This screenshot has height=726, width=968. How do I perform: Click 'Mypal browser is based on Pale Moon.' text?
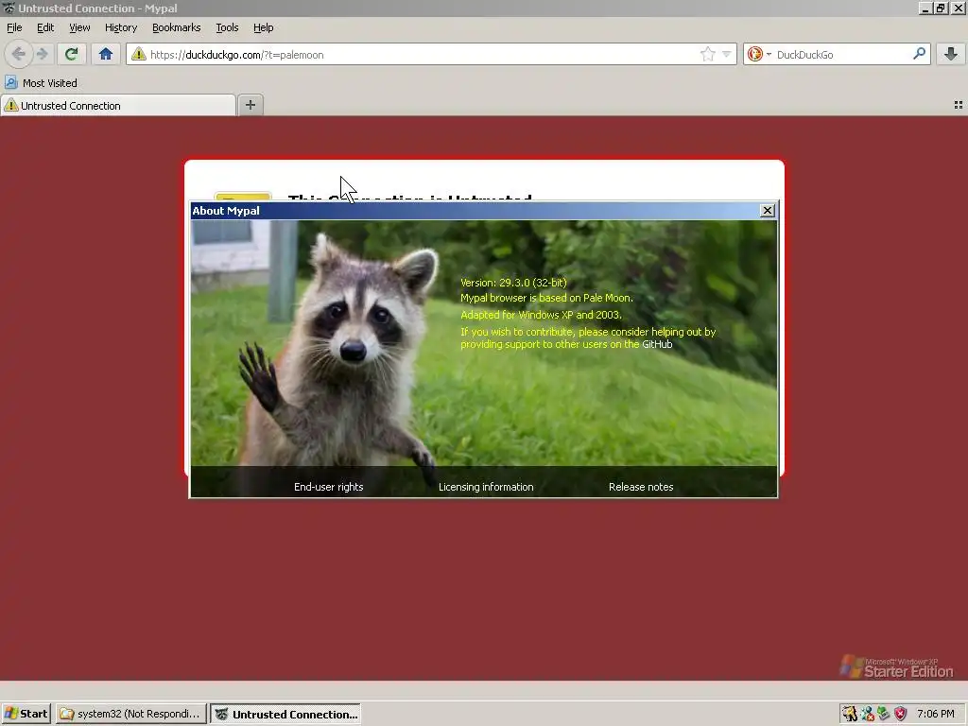[547, 298]
